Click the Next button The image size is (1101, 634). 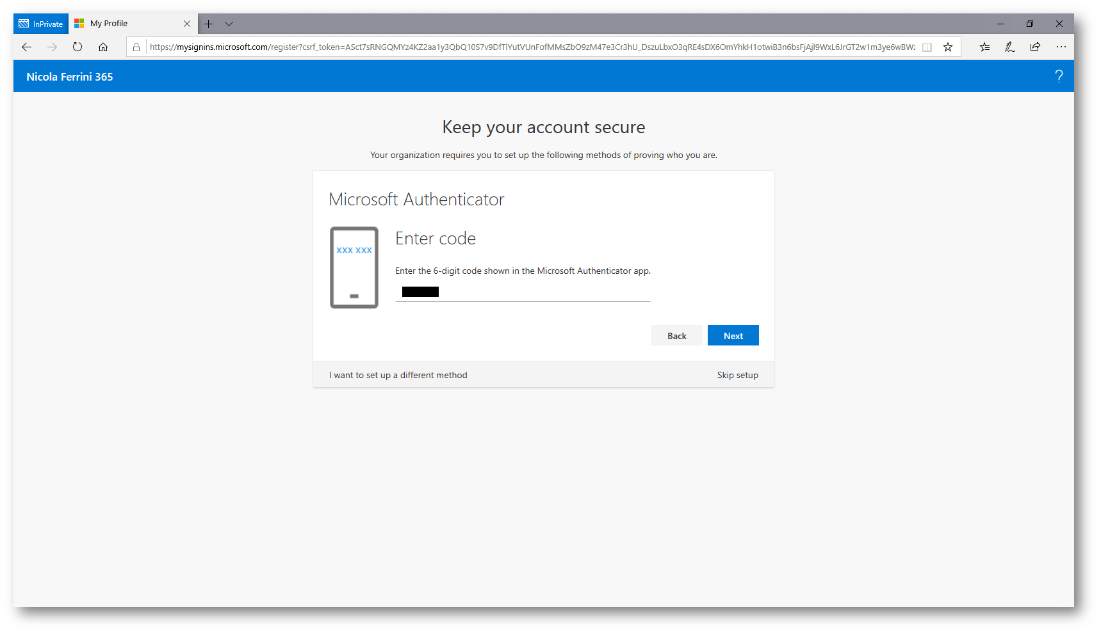pos(733,336)
